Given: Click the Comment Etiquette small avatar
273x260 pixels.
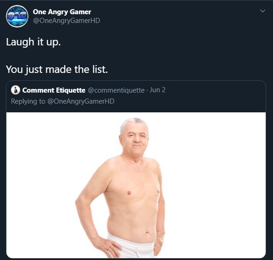Looking at the screenshot, I should pyautogui.click(x=16, y=90).
